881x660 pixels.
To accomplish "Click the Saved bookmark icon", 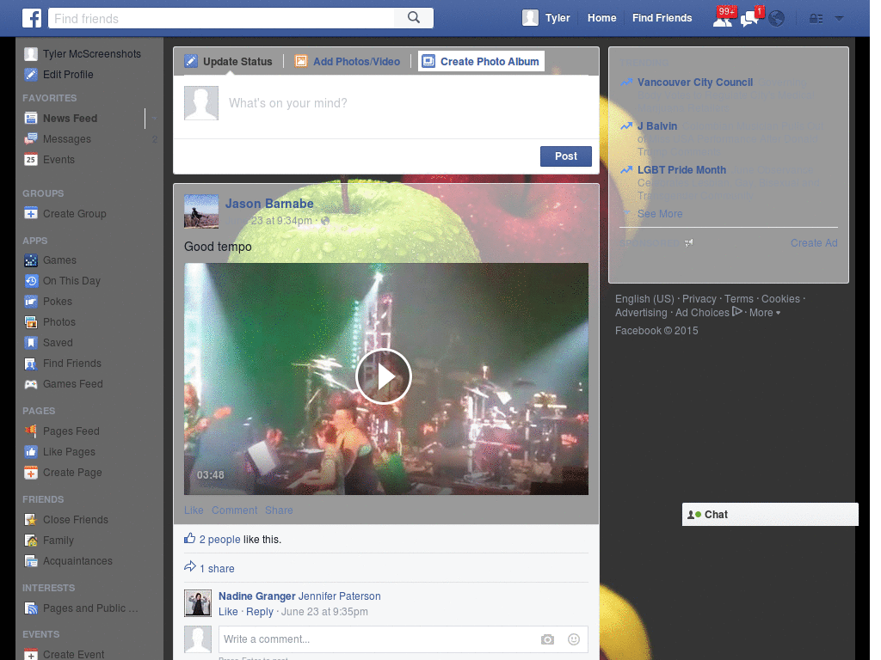I will (x=31, y=343).
